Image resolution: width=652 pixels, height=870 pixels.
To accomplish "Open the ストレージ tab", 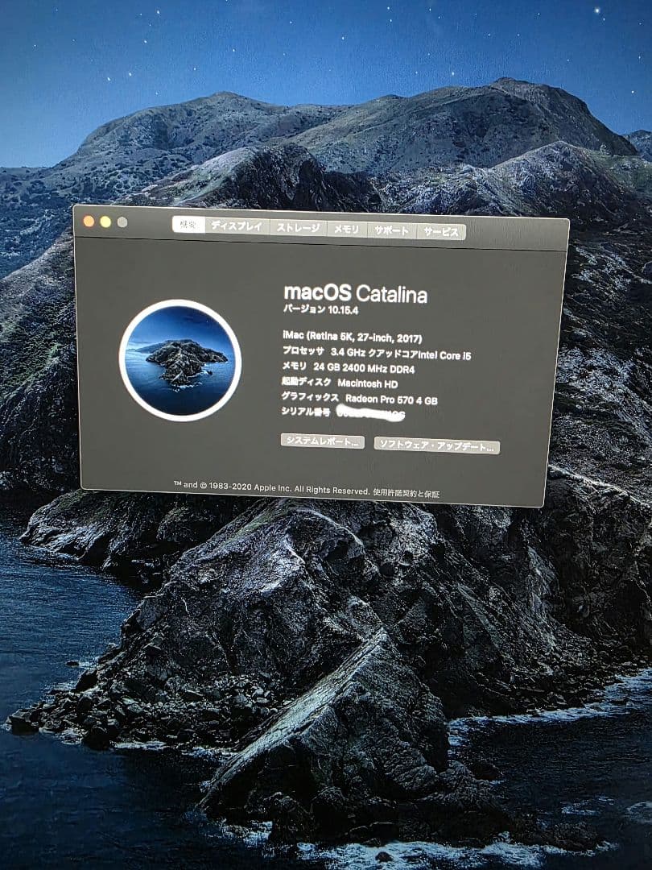I will 299,229.
